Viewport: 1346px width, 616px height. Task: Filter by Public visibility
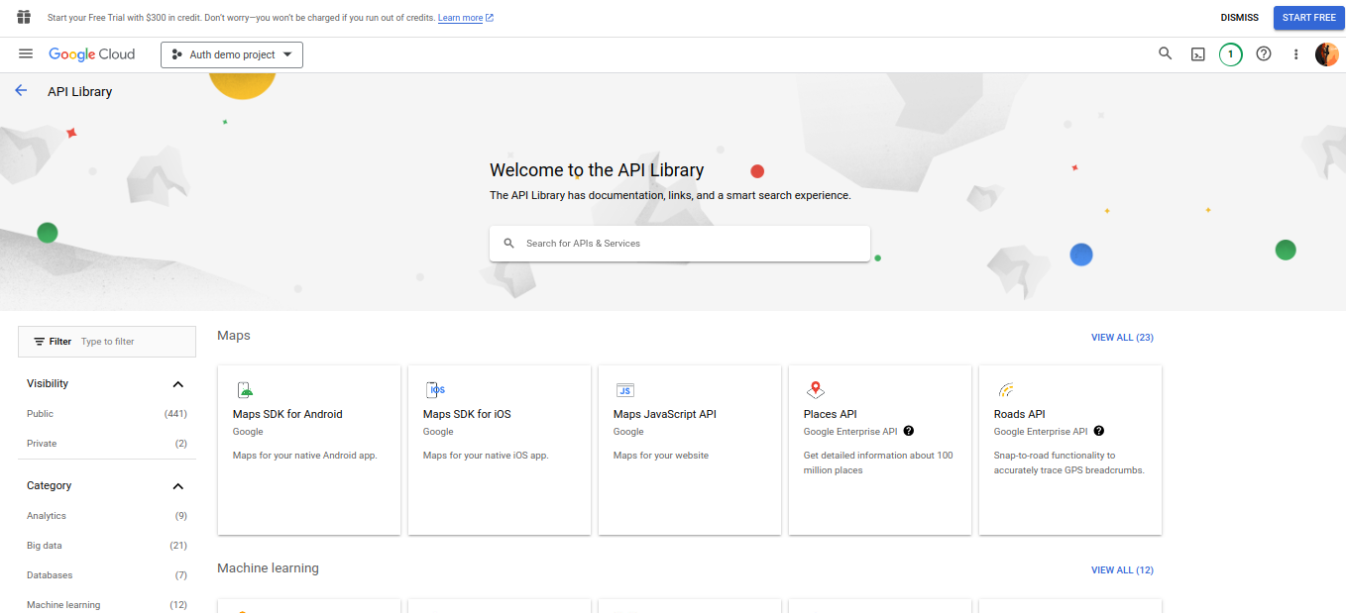pos(107,414)
